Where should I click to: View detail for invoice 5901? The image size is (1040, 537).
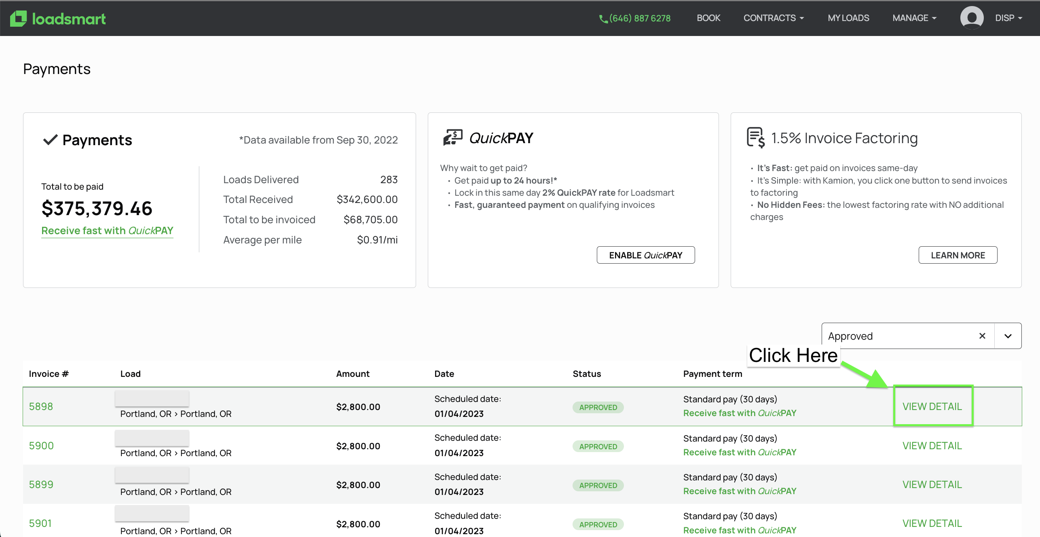click(x=932, y=523)
